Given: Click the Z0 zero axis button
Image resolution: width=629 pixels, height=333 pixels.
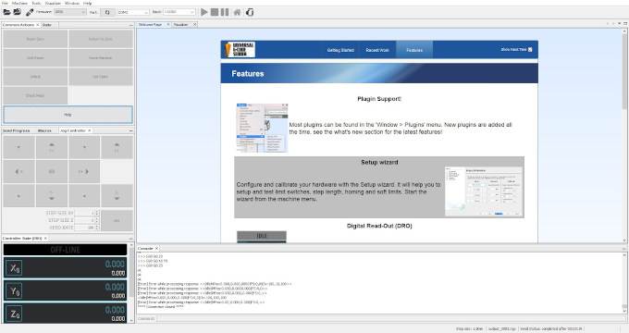Looking at the screenshot, I should coord(15,314).
